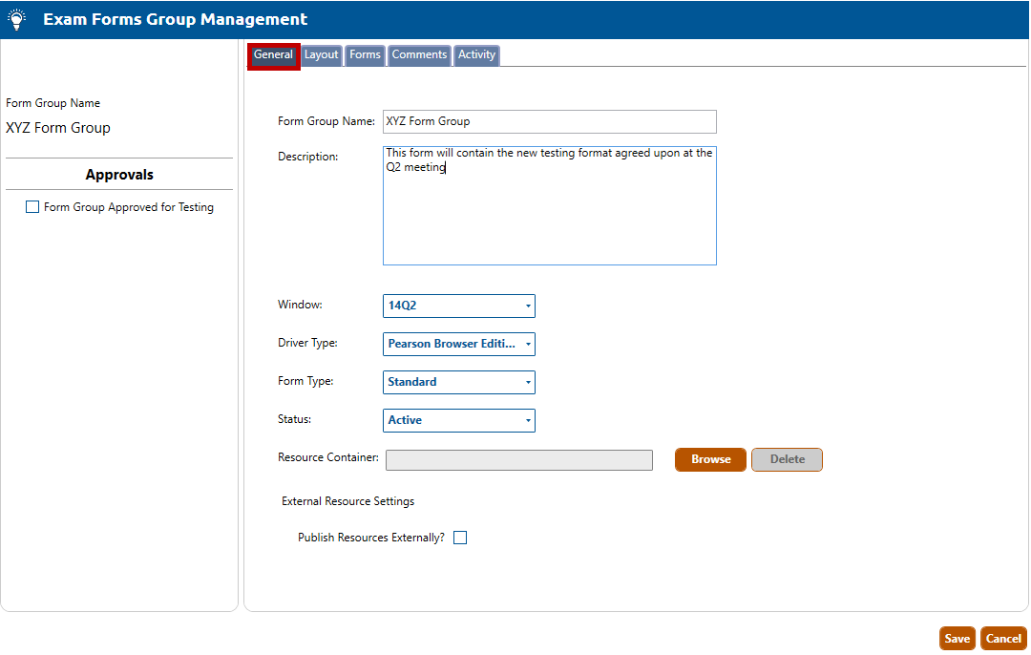This screenshot has height=655, width=1031.
Task: Open the Driver Type dropdown
Action: click(458, 344)
